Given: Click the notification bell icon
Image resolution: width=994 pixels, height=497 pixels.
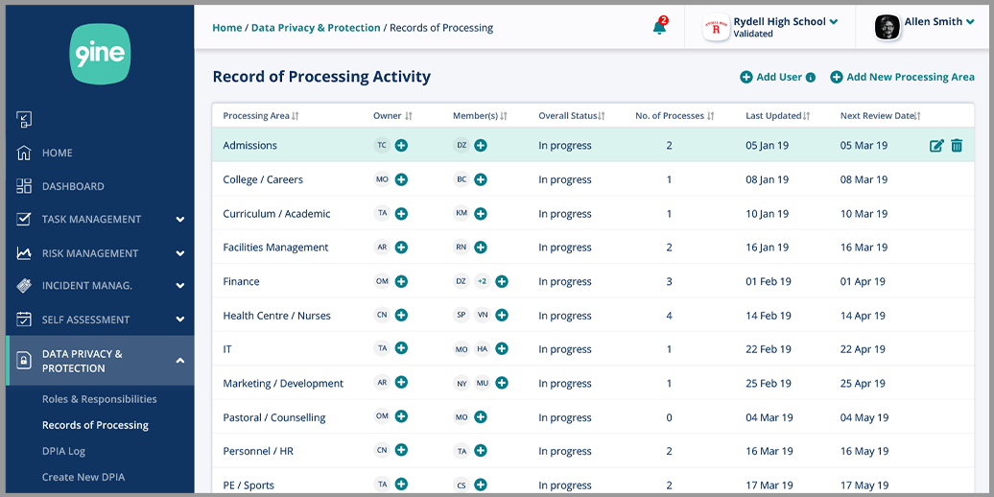Looking at the screenshot, I should (659, 28).
